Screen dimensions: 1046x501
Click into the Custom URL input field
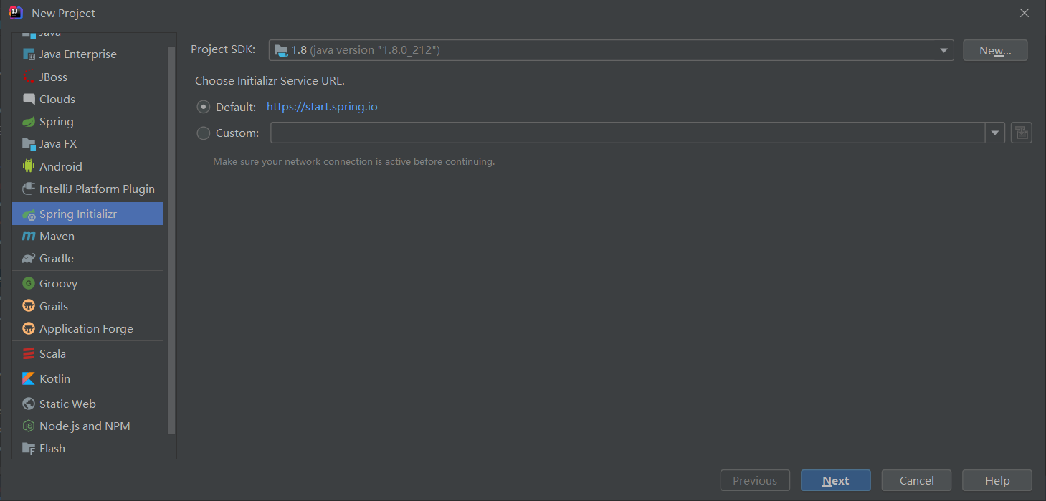628,133
